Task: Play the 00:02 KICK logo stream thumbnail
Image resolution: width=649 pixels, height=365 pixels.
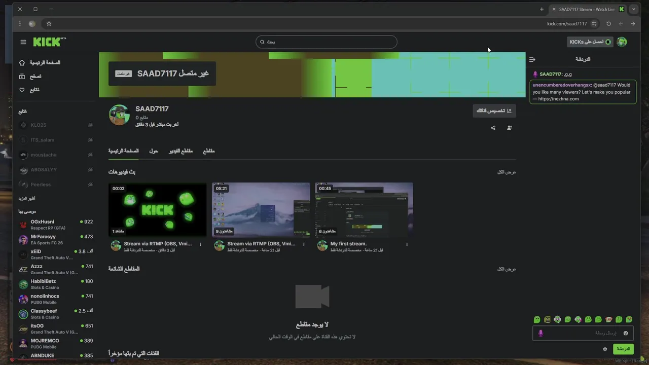Action: (x=157, y=210)
